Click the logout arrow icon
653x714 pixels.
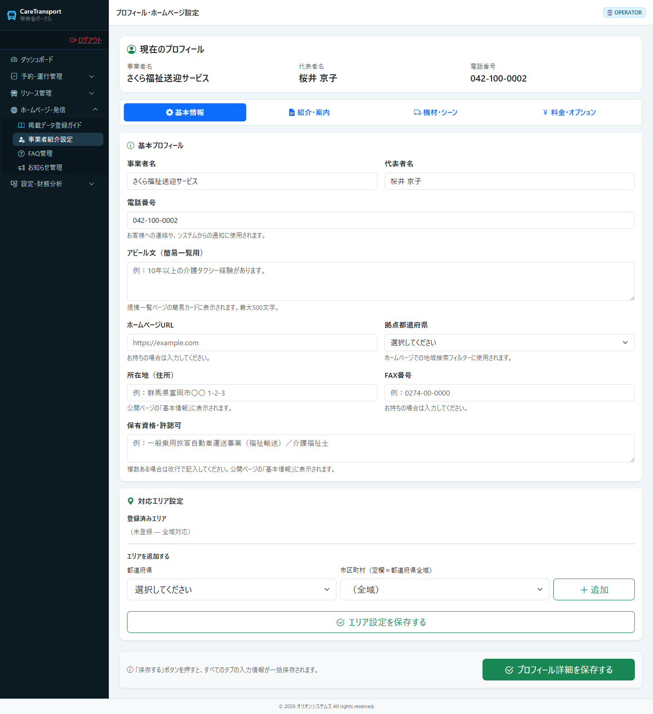click(x=73, y=40)
